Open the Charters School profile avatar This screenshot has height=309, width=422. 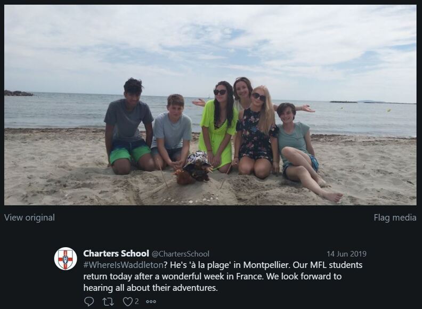(x=66, y=258)
